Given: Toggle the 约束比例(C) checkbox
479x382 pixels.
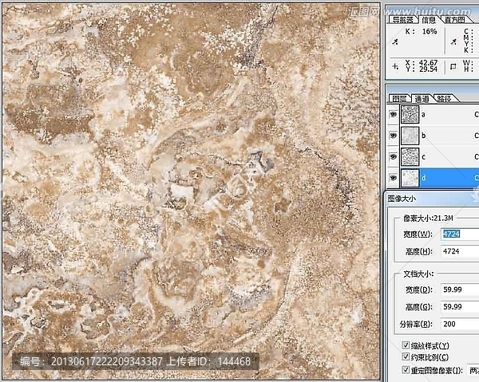Looking at the screenshot, I should click(x=406, y=356).
